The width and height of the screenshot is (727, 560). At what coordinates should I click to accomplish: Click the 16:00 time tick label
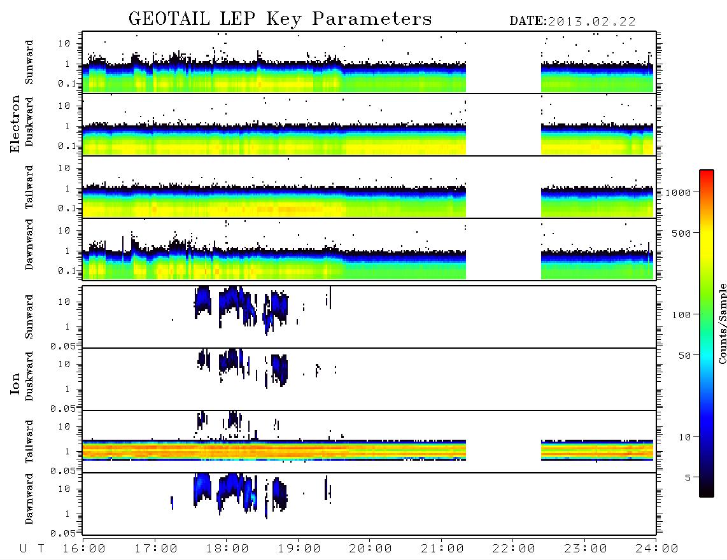click(x=84, y=549)
